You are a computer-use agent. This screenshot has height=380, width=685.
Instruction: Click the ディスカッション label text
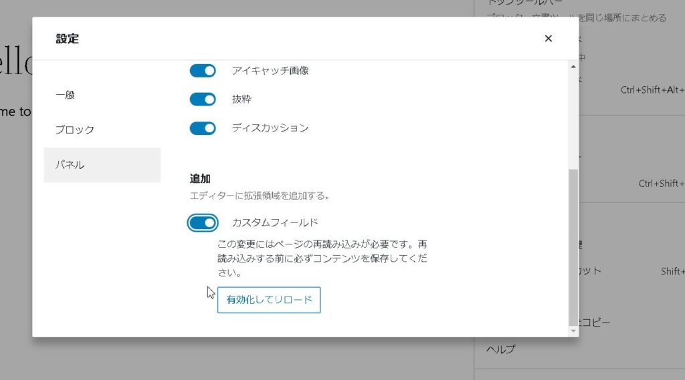pyautogui.click(x=270, y=128)
